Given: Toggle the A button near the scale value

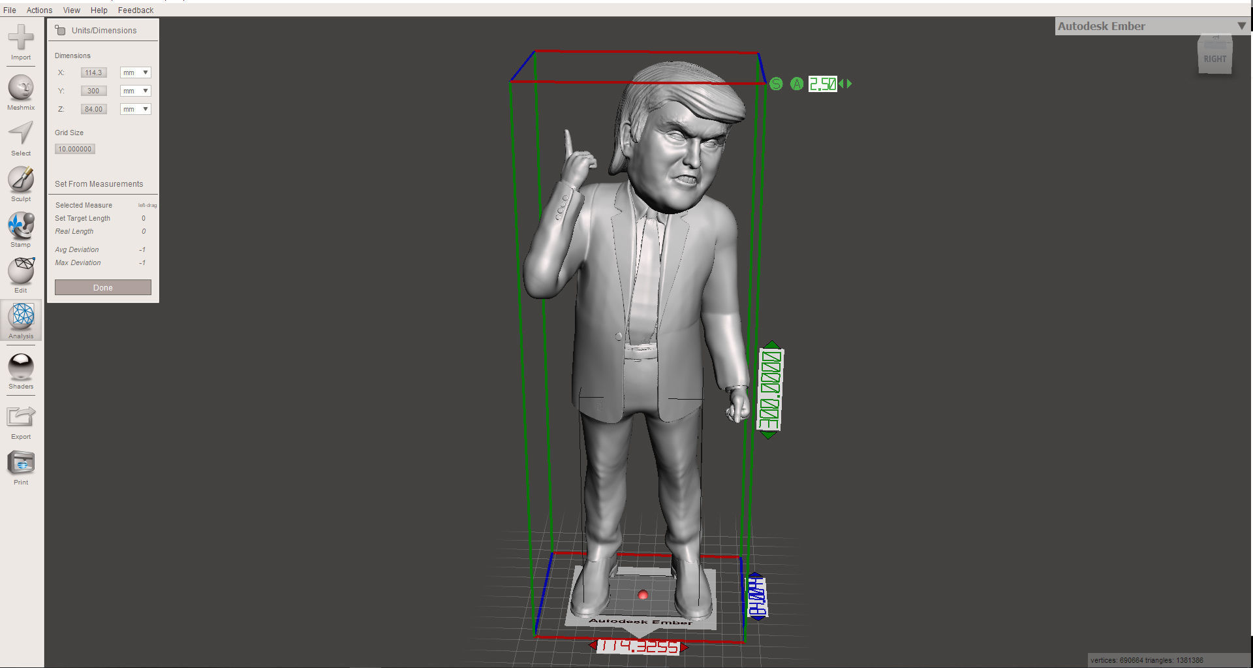Looking at the screenshot, I should [x=797, y=84].
